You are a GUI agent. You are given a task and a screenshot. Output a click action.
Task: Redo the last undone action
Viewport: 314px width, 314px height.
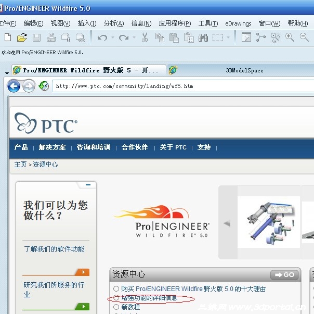point(124,37)
